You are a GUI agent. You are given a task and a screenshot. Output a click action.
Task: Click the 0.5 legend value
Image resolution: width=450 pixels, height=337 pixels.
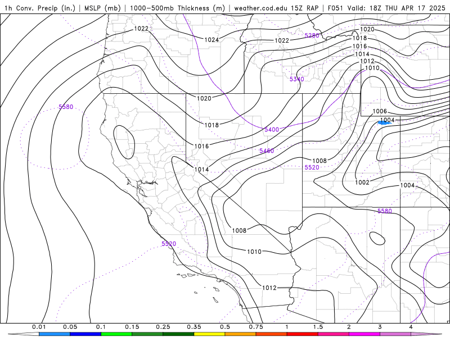click(225, 327)
